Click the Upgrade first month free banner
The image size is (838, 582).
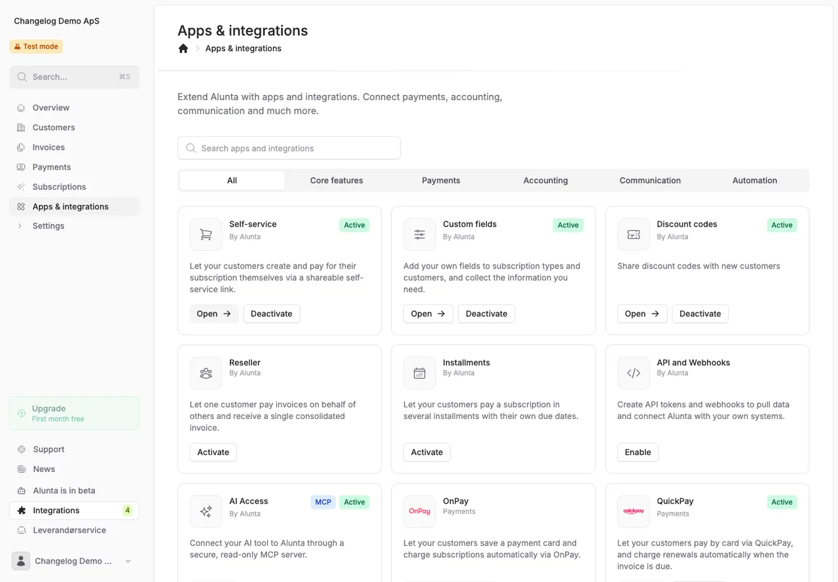[75, 413]
